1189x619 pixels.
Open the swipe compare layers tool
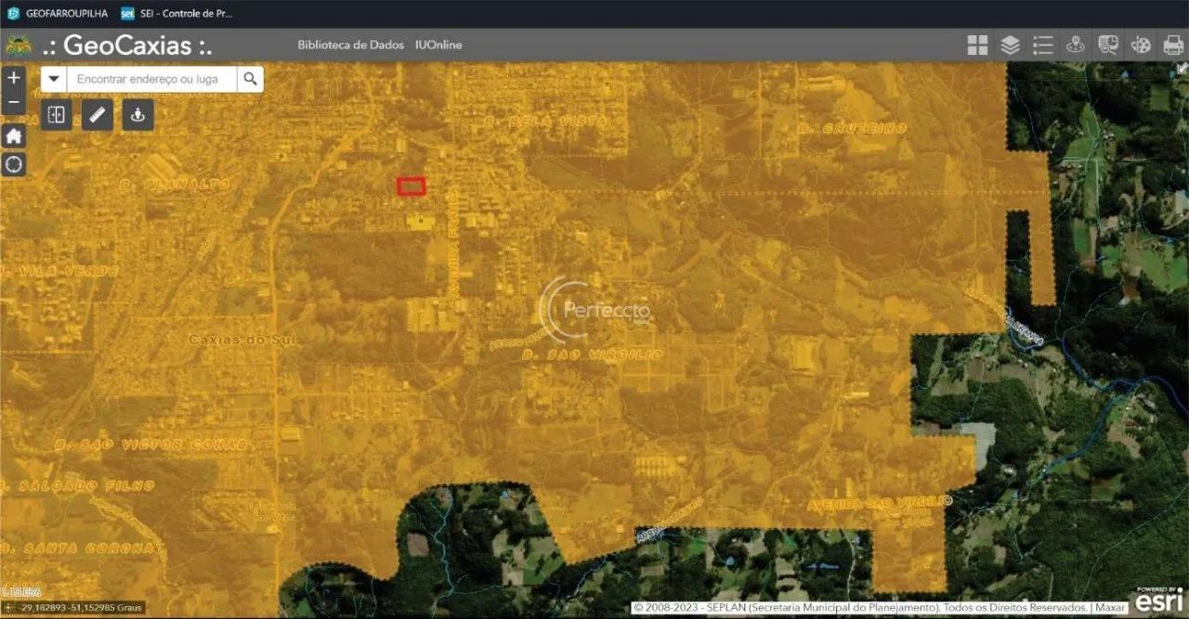(x=57, y=115)
